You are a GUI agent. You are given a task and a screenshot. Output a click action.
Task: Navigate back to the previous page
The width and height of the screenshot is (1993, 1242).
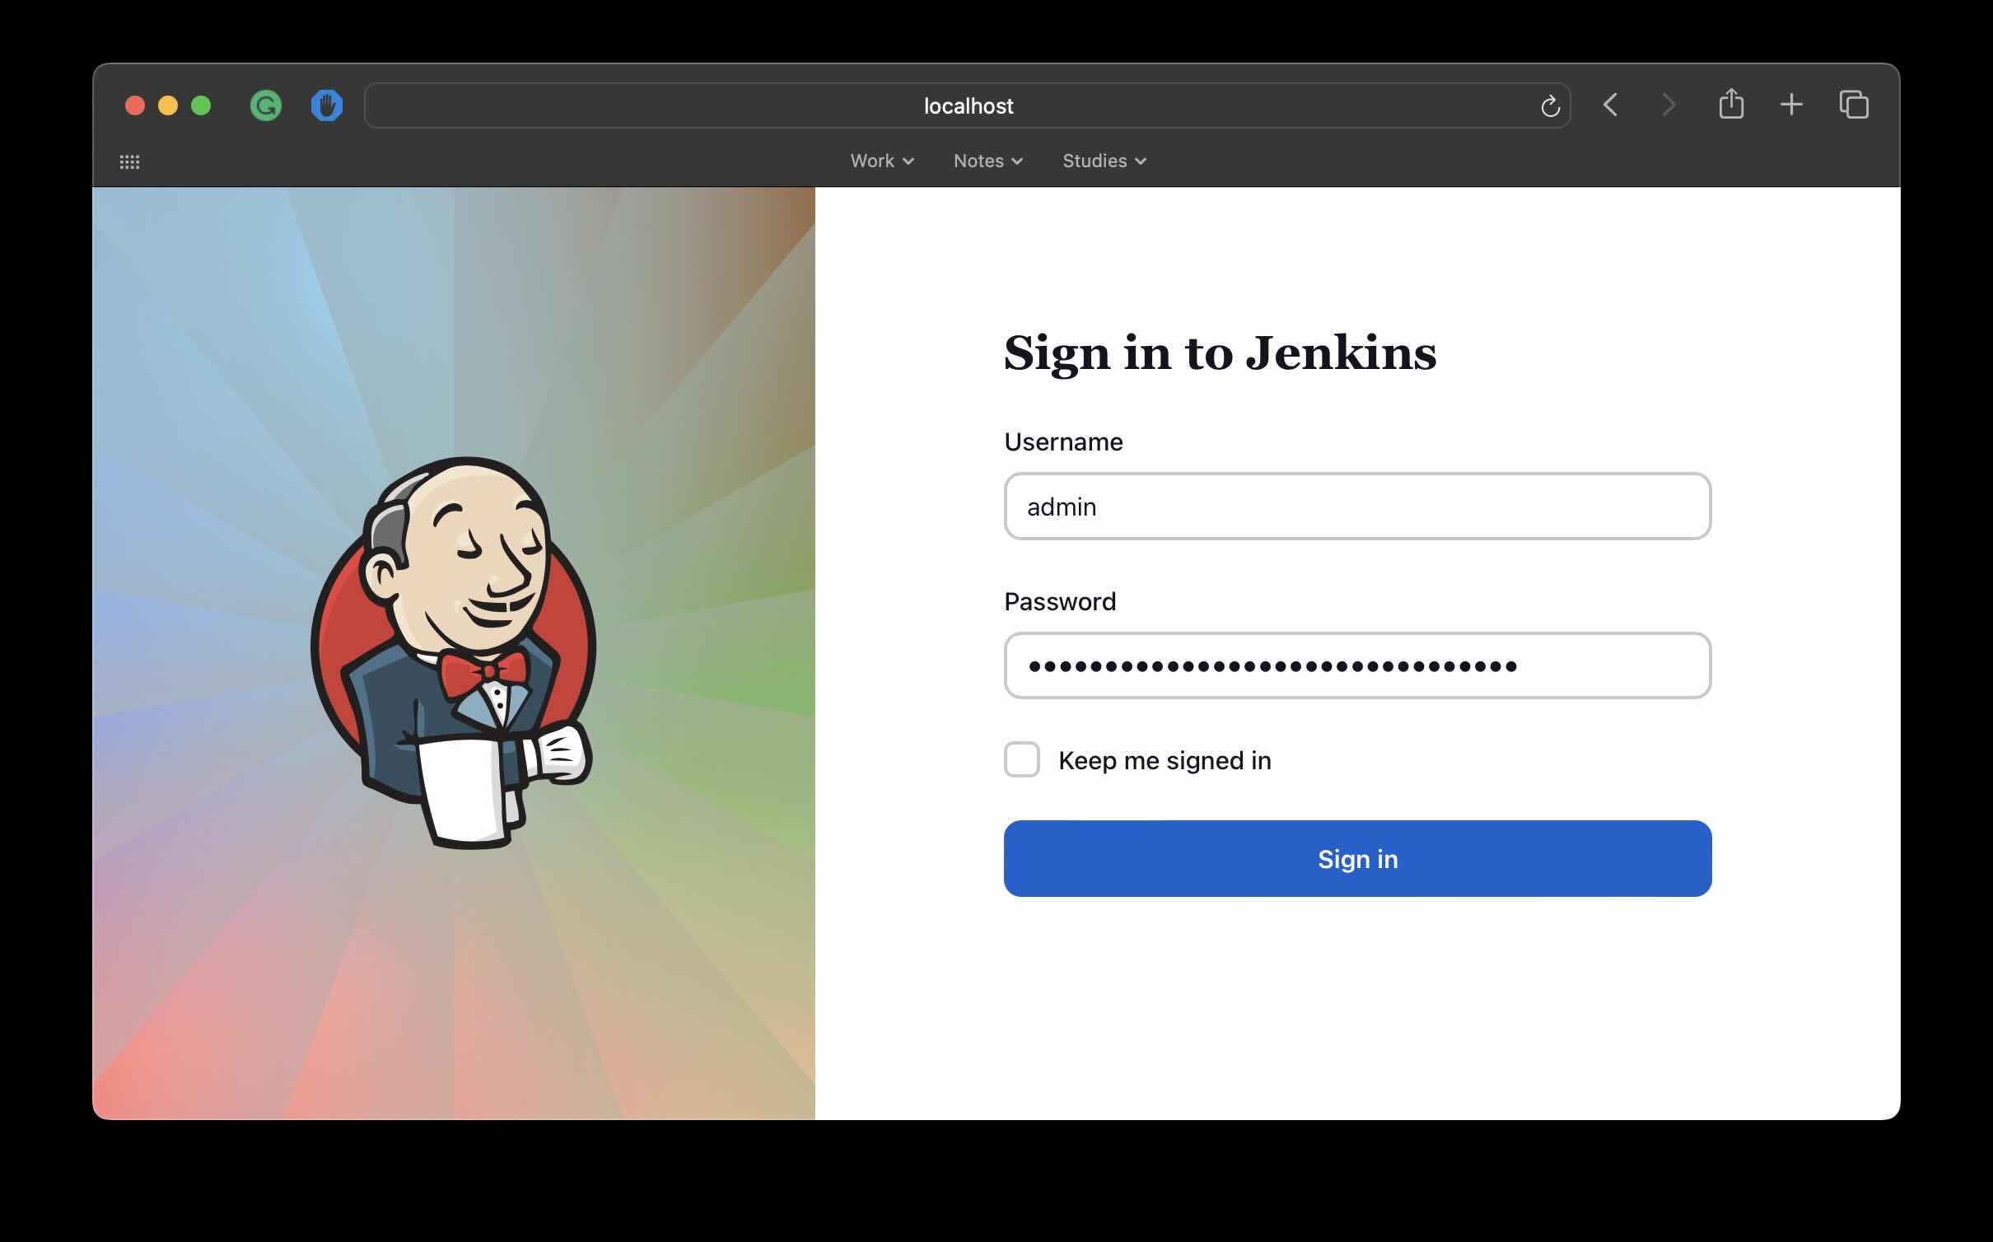tap(1610, 105)
